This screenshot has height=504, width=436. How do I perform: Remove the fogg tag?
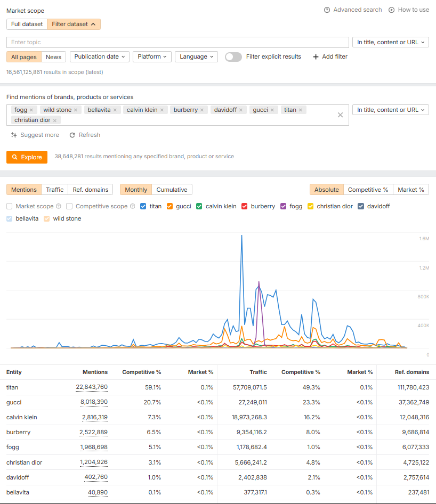click(31, 110)
